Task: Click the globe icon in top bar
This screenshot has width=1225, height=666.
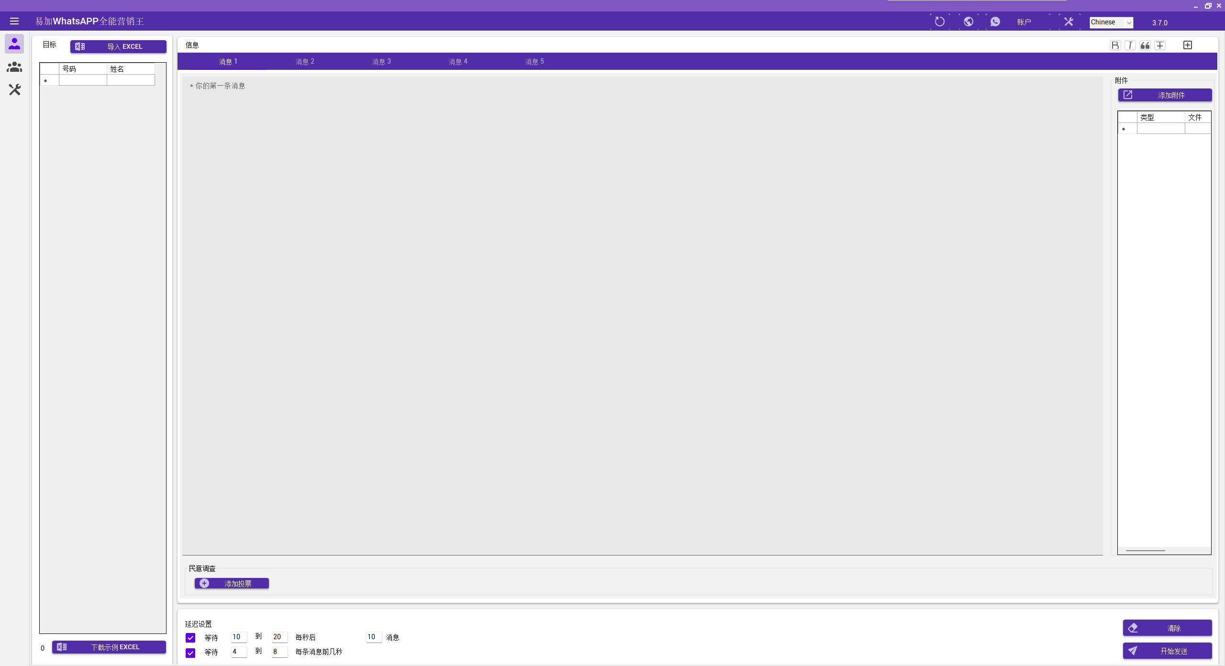Action: pos(969,22)
